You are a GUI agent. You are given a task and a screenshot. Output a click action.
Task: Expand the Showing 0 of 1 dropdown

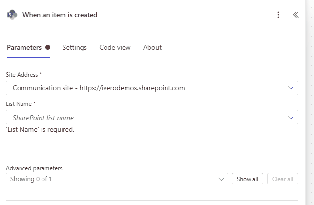117,179
